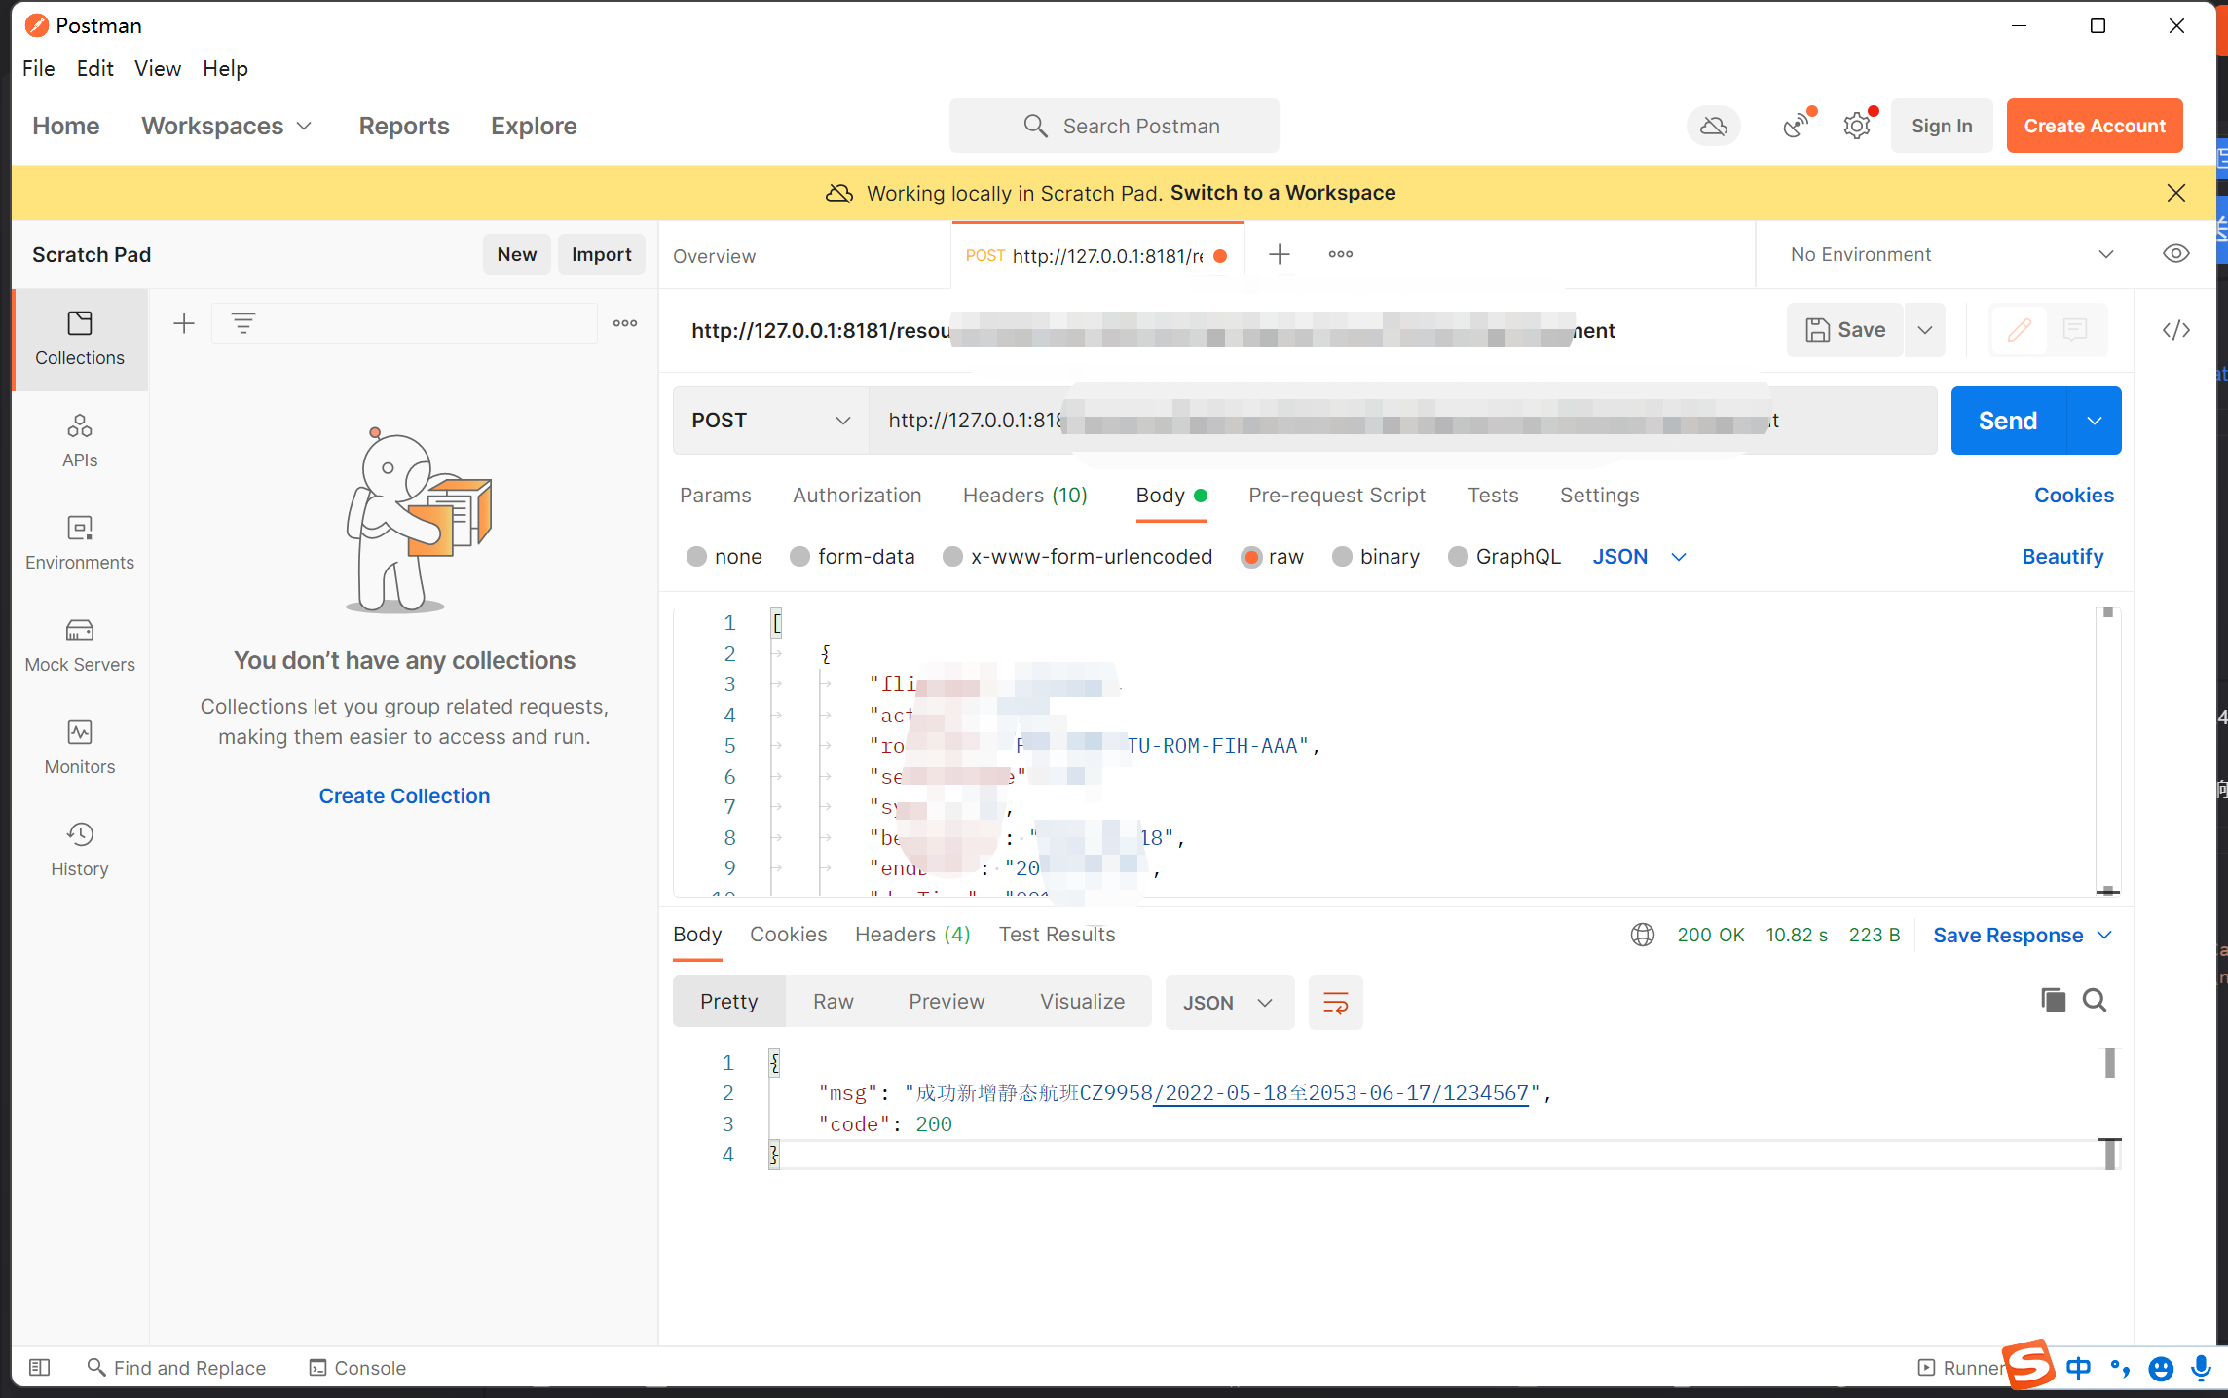The image size is (2228, 1398).
Task: Click the environment quick look eye icon
Action: [x=2175, y=254]
